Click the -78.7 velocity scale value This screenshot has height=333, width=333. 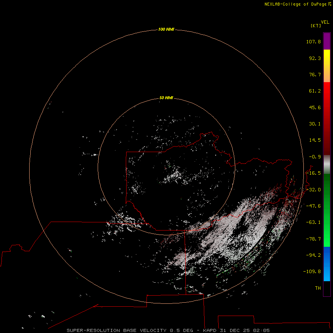click(x=313, y=239)
